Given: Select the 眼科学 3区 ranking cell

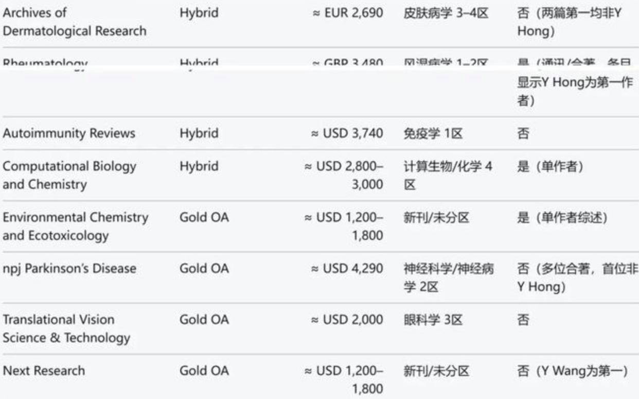Looking at the screenshot, I should [x=433, y=320].
